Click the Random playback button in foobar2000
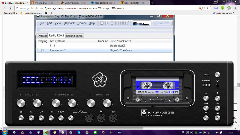The image size is (240, 135). point(127,23)
